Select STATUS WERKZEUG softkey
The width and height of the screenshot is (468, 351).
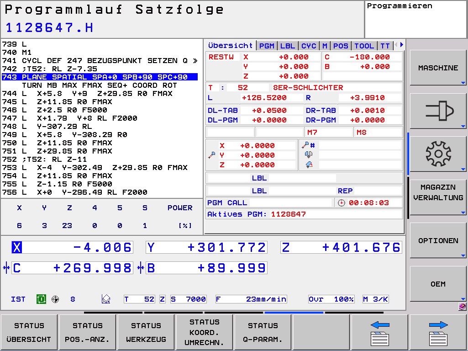point(146,332)
